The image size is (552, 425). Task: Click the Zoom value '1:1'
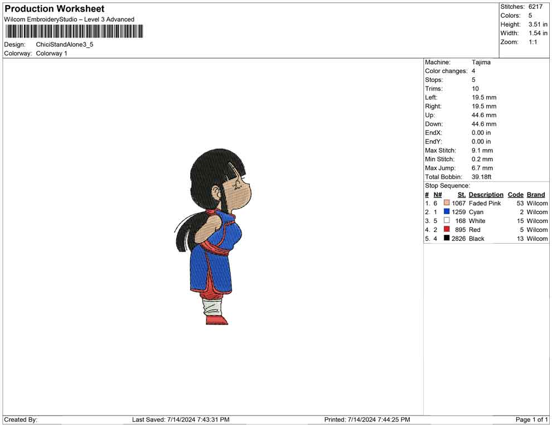pos(533,42)
